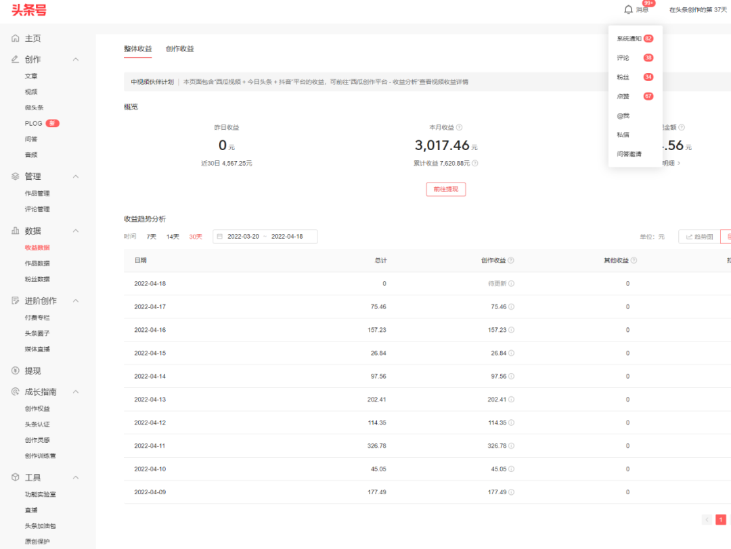
Task: Click the notification bell icon
Action: point(628,9)
